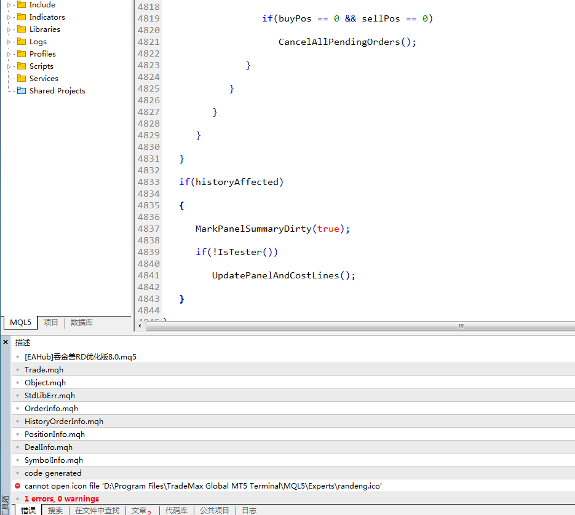Click the Indicators folder icon

pos(22,17)
